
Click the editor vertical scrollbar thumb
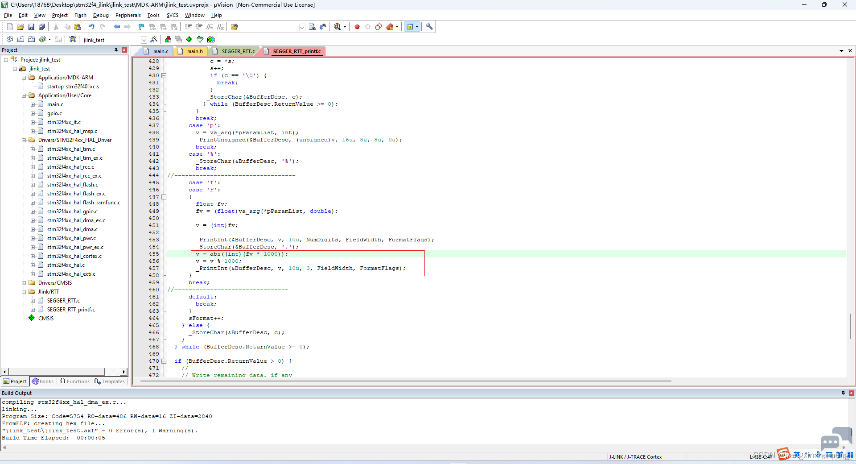850,326
